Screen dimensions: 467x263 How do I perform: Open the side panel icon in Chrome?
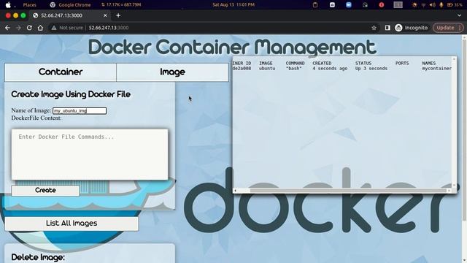[387, 28]
